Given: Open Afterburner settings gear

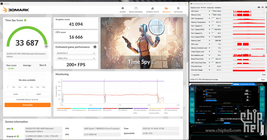Looking at the screenshot, I should [x=192, y=110].
